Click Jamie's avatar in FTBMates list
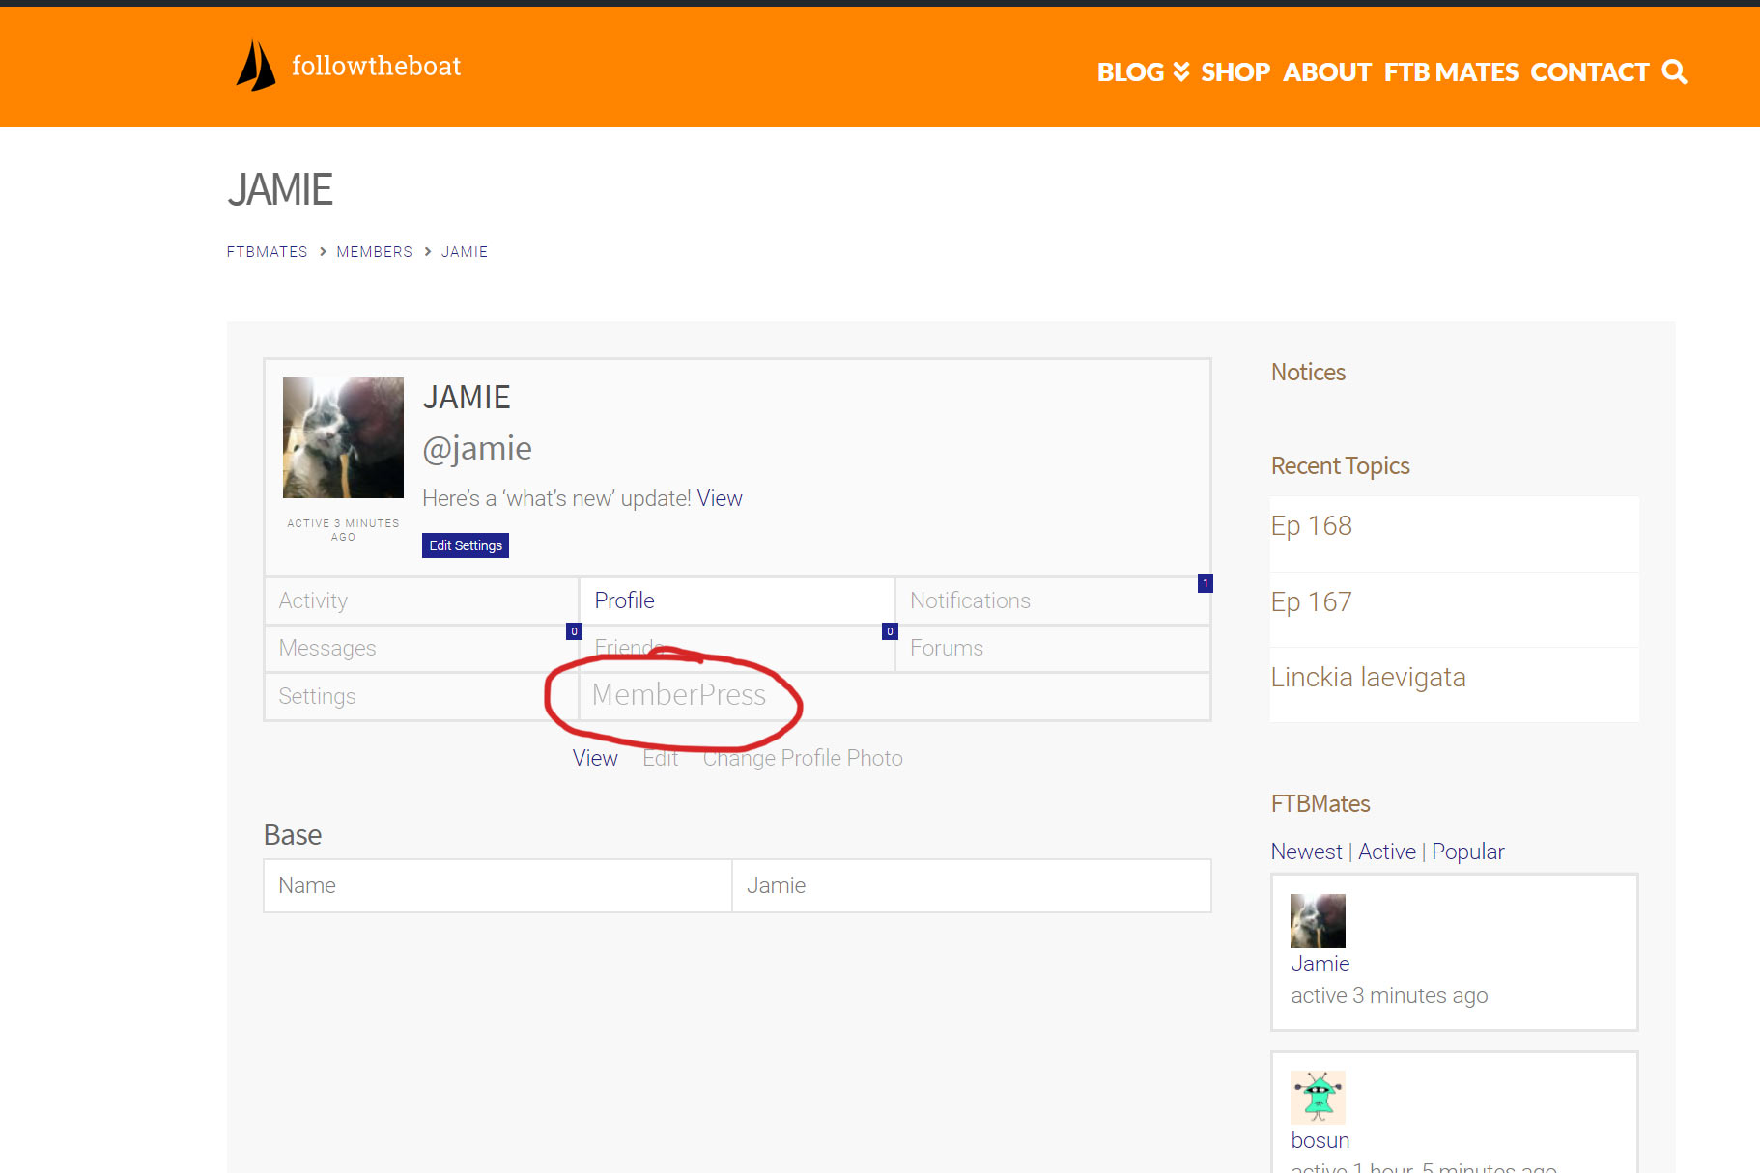 pos(1318,920)
